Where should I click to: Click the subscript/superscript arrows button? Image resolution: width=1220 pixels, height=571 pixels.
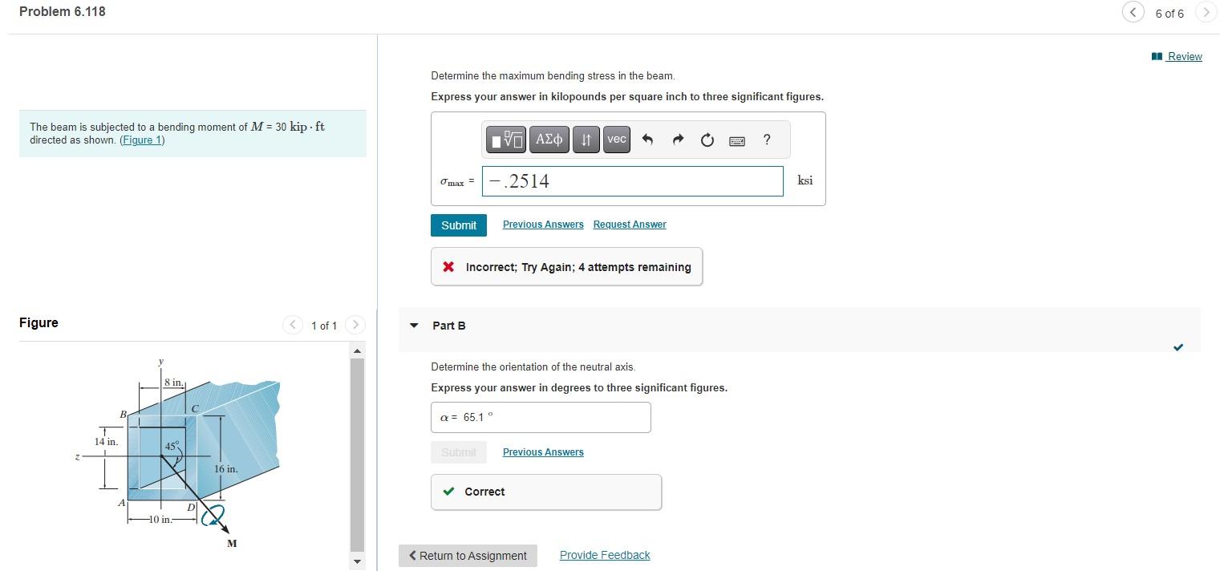586,140
